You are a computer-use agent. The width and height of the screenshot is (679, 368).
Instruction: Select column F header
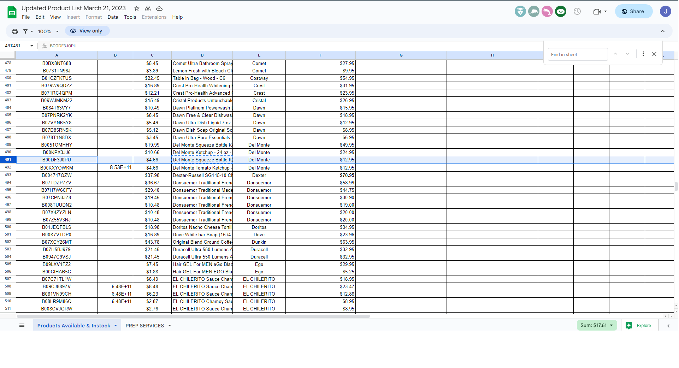click(x=320, y=55)
